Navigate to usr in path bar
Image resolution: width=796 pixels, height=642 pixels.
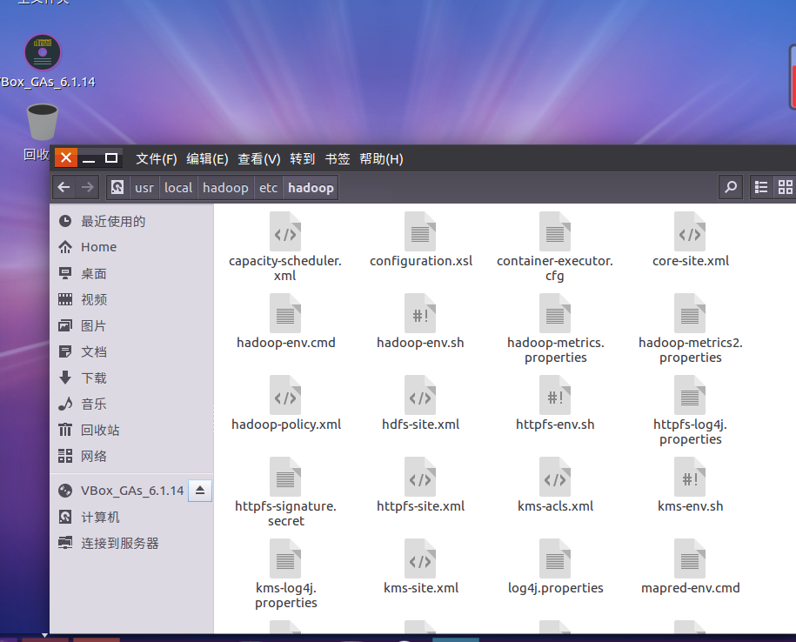pos(144,187)
